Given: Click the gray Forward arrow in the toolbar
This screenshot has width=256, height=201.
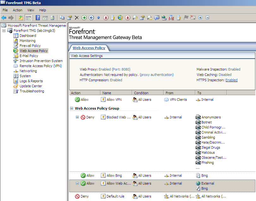Looking at the screenshot, I should [11, 18].
